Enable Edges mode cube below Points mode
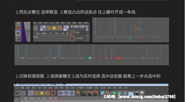Screen dimensions: 185x102 click(18, 39)
